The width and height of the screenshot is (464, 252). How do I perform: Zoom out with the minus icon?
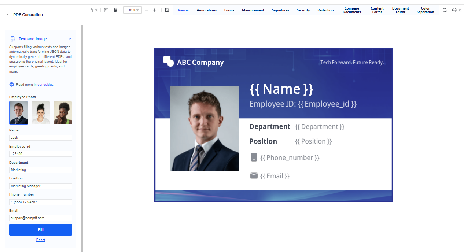[x=146, y=10]
